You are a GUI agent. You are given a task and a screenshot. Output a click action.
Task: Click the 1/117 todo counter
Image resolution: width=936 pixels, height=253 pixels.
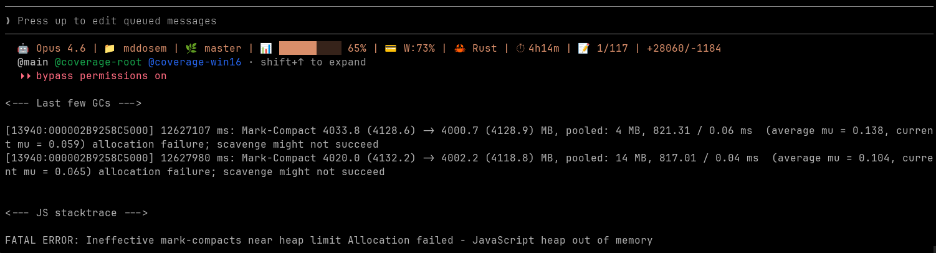[613, 49]
